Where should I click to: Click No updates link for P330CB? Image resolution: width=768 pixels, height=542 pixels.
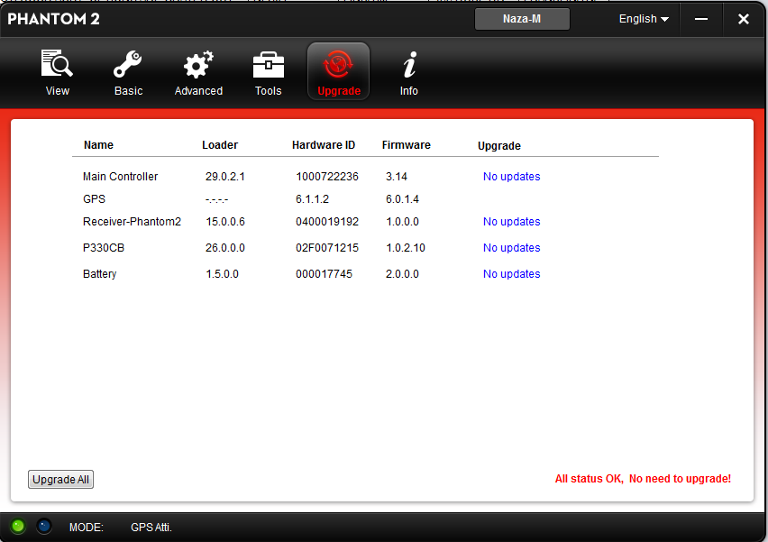[x=511, y=247]
